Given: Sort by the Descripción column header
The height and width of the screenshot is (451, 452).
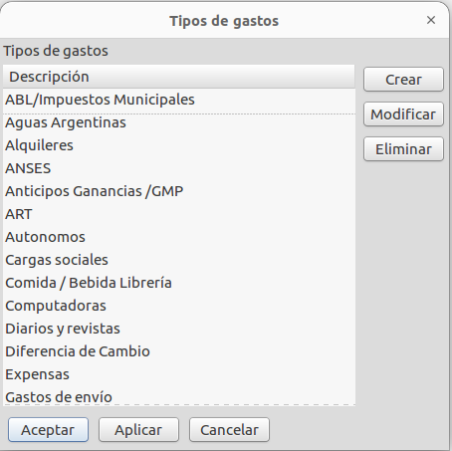Looking at the screenshot, I should [x=179, y=77].
